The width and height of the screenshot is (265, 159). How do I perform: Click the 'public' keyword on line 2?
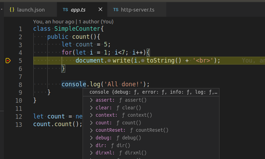click(x=58, y=37)
